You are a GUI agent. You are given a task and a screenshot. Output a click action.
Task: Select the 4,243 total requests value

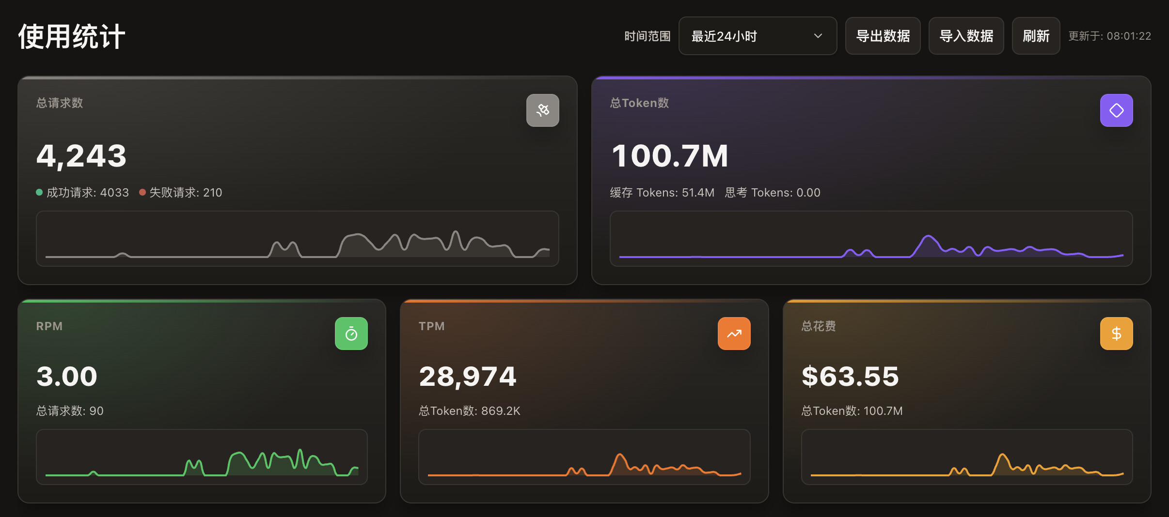(81, 156)
